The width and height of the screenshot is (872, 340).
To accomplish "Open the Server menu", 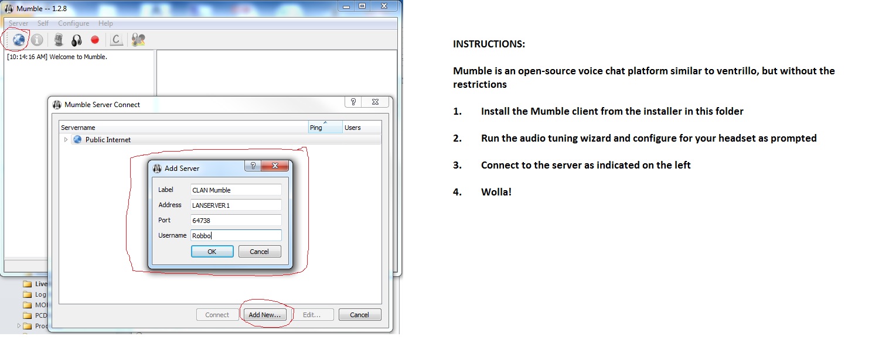I will coord(19,23).
